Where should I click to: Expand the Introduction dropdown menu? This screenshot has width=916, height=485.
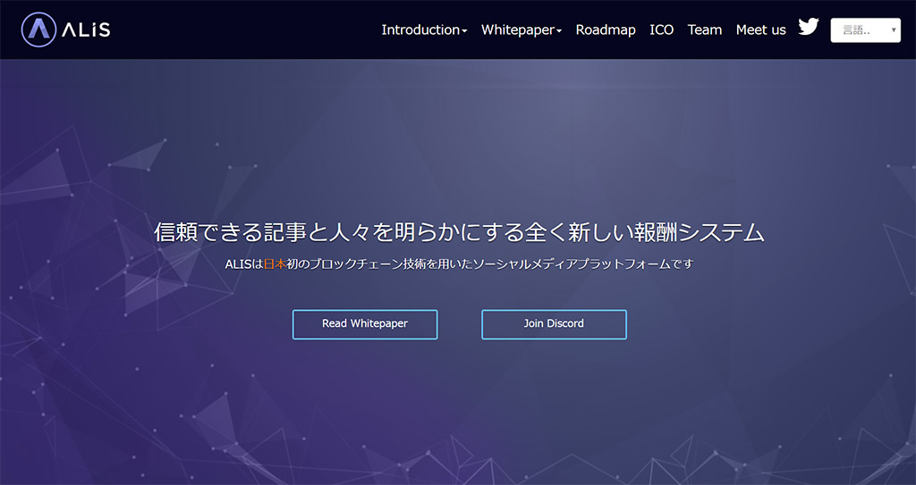[424, 29]
